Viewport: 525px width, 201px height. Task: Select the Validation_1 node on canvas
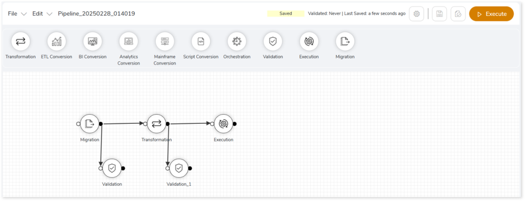[x=179, y=168]
